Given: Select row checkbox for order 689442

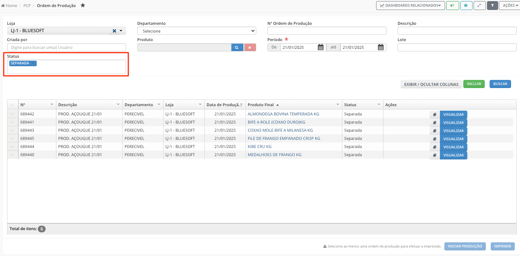Looking at the screenshot, I should pyautogui.click(x=12, y=114).
